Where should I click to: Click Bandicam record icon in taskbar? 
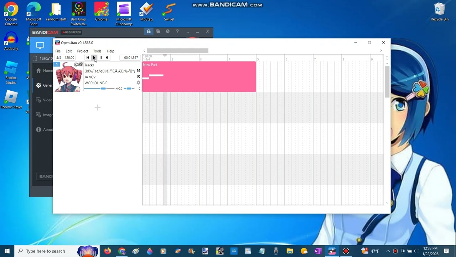[x=346, y=251]
